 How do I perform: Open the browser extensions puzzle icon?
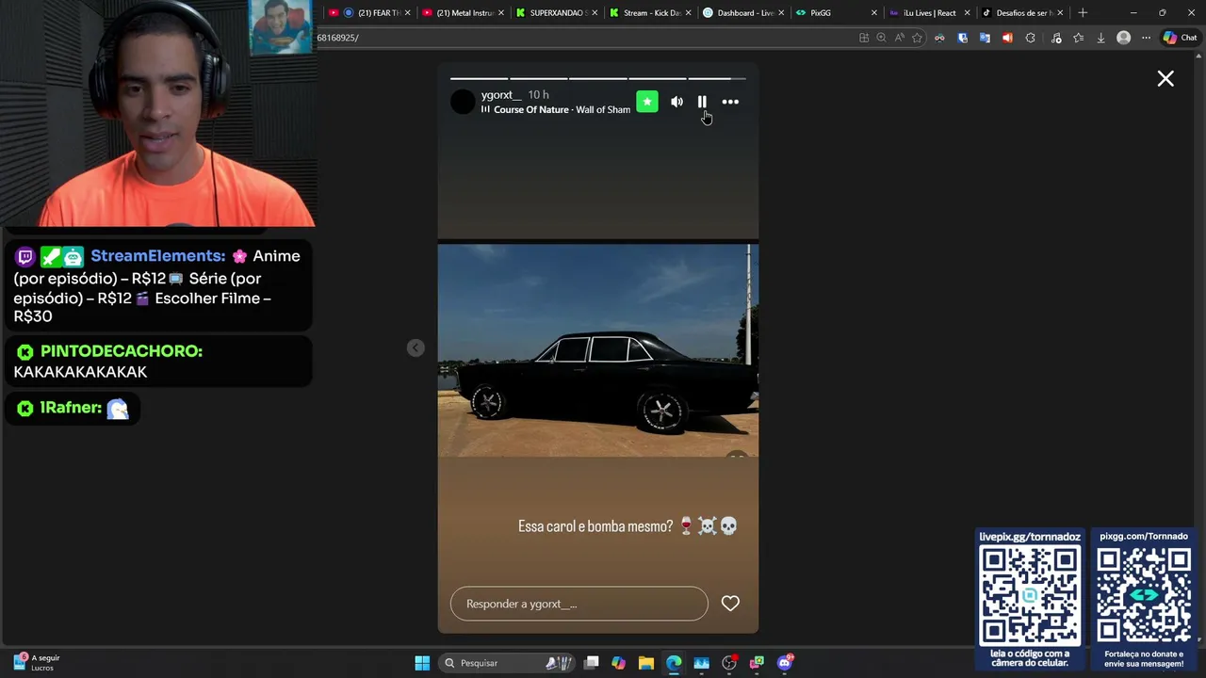pyautogui.click(x=1030, y=38)
